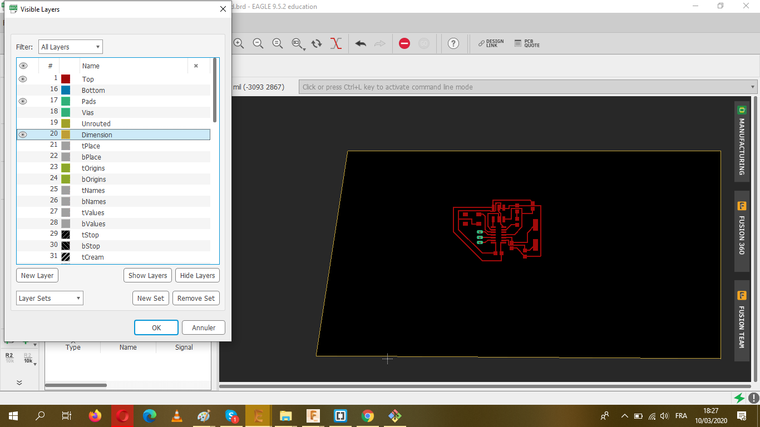The width and height of the screenshot is (760, 427).
Task: Click the board canvas horizontal scrollbar
Action: coord(484,386)
